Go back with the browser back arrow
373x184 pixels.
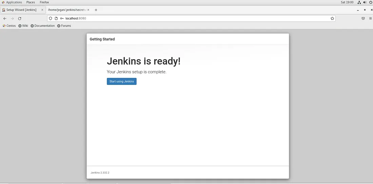[x=5, y=19]
